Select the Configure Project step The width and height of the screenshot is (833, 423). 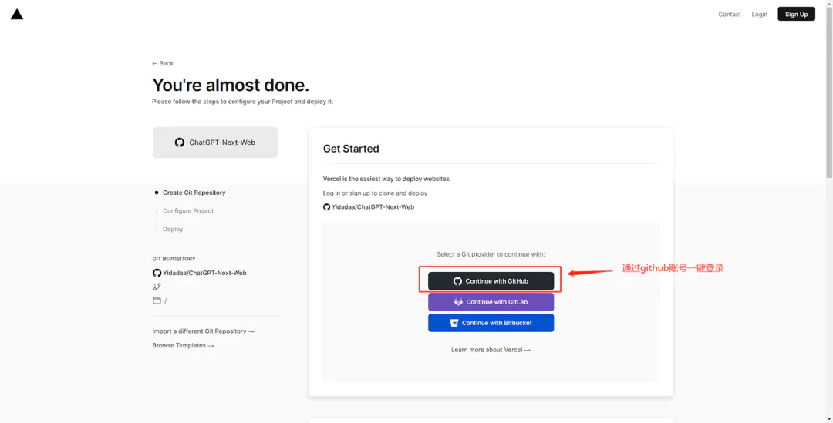click(x=188, y=211)
